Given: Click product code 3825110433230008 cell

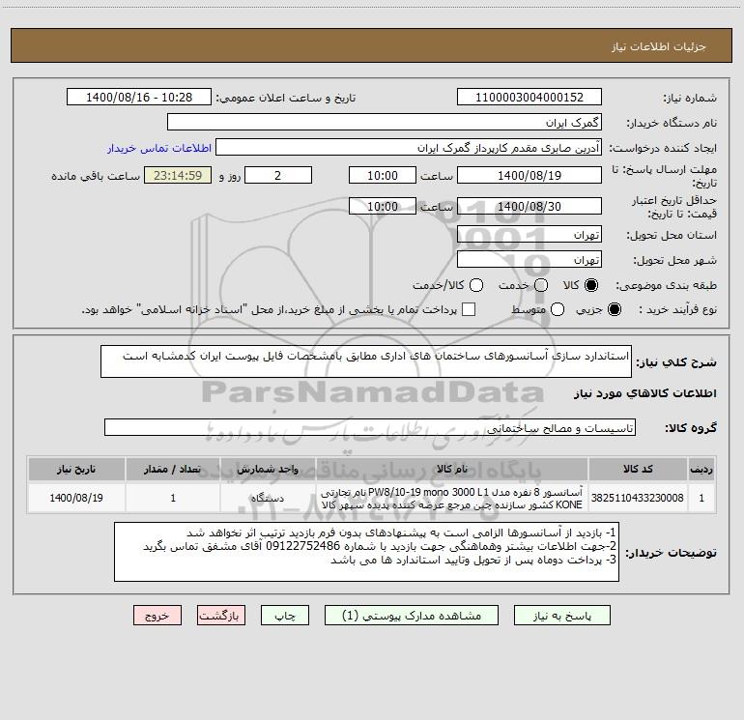Looking at the screenshot, I should click(x=638, y=498).
